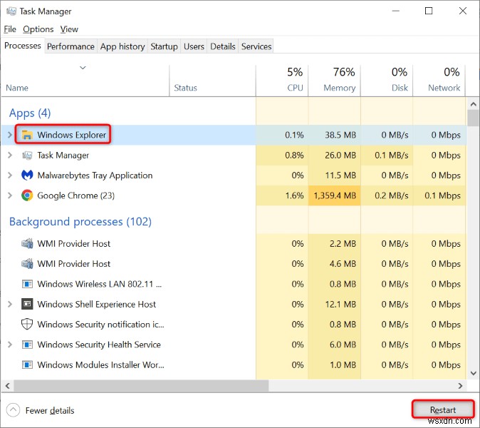Select the Windows Modules Installer Wor... row
Screen dimensions: 480x428
pos(234,365)
